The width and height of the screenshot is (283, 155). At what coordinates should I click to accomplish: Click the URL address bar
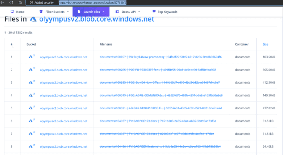(x=92, y=3)
